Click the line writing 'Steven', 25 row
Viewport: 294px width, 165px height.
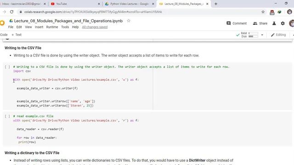pyautogui.click(x=55, y=105)
